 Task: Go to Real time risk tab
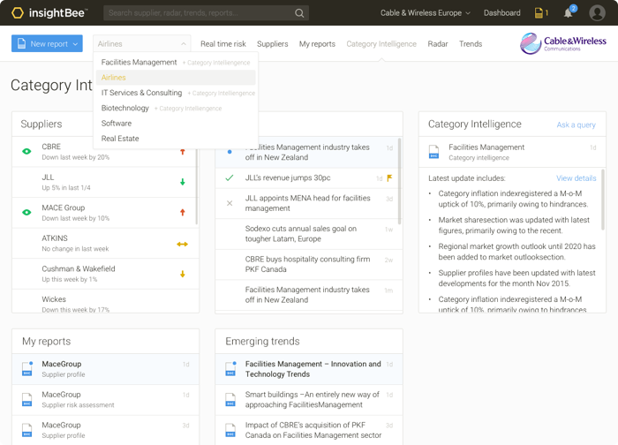tap(223, 44)
